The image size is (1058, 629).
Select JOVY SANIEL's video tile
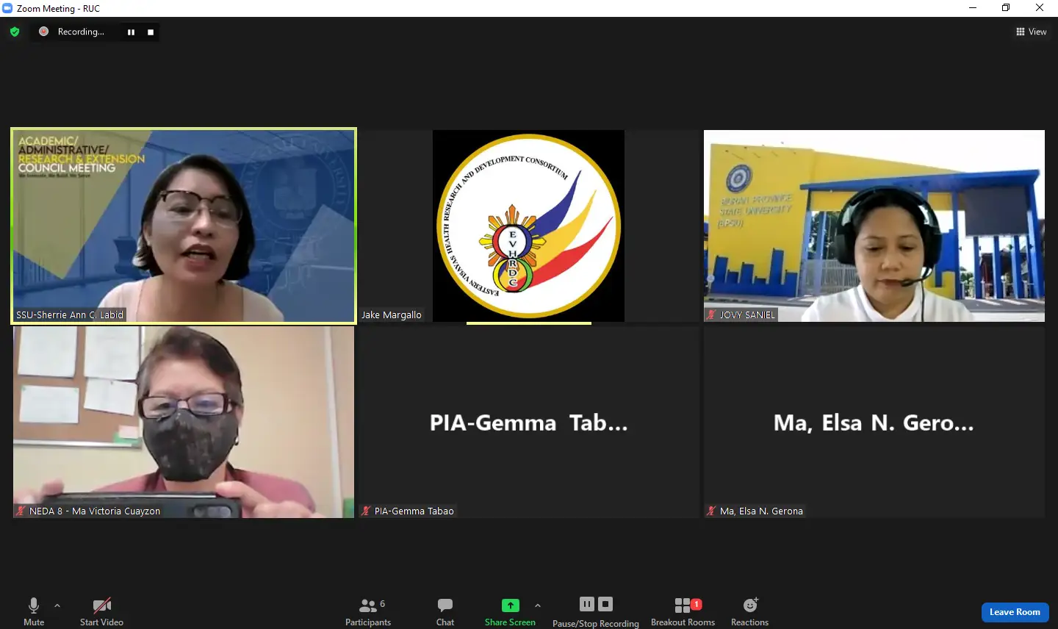click(x=874, y=226)
